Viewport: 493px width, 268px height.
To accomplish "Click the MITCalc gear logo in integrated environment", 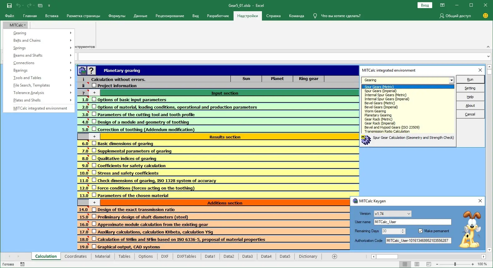I will pyautogui.click(x=366, y=140).
